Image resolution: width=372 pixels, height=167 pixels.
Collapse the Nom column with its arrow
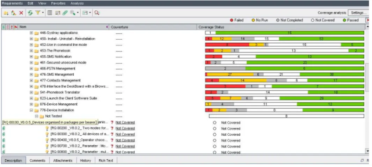click(x=107, y=27)
